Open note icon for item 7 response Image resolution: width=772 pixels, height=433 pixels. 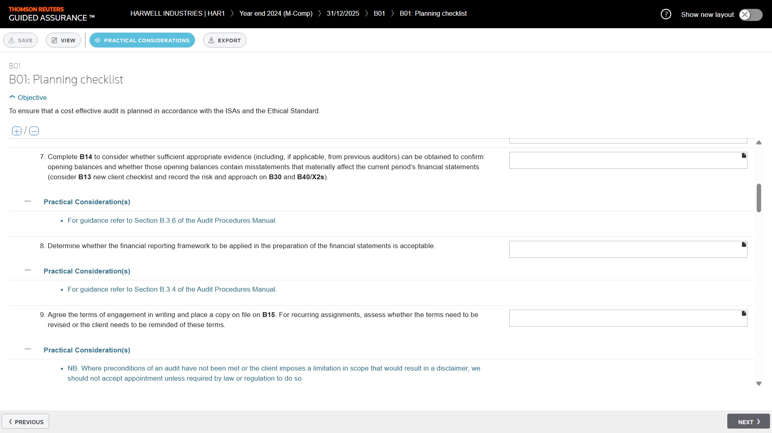[744, 156]
